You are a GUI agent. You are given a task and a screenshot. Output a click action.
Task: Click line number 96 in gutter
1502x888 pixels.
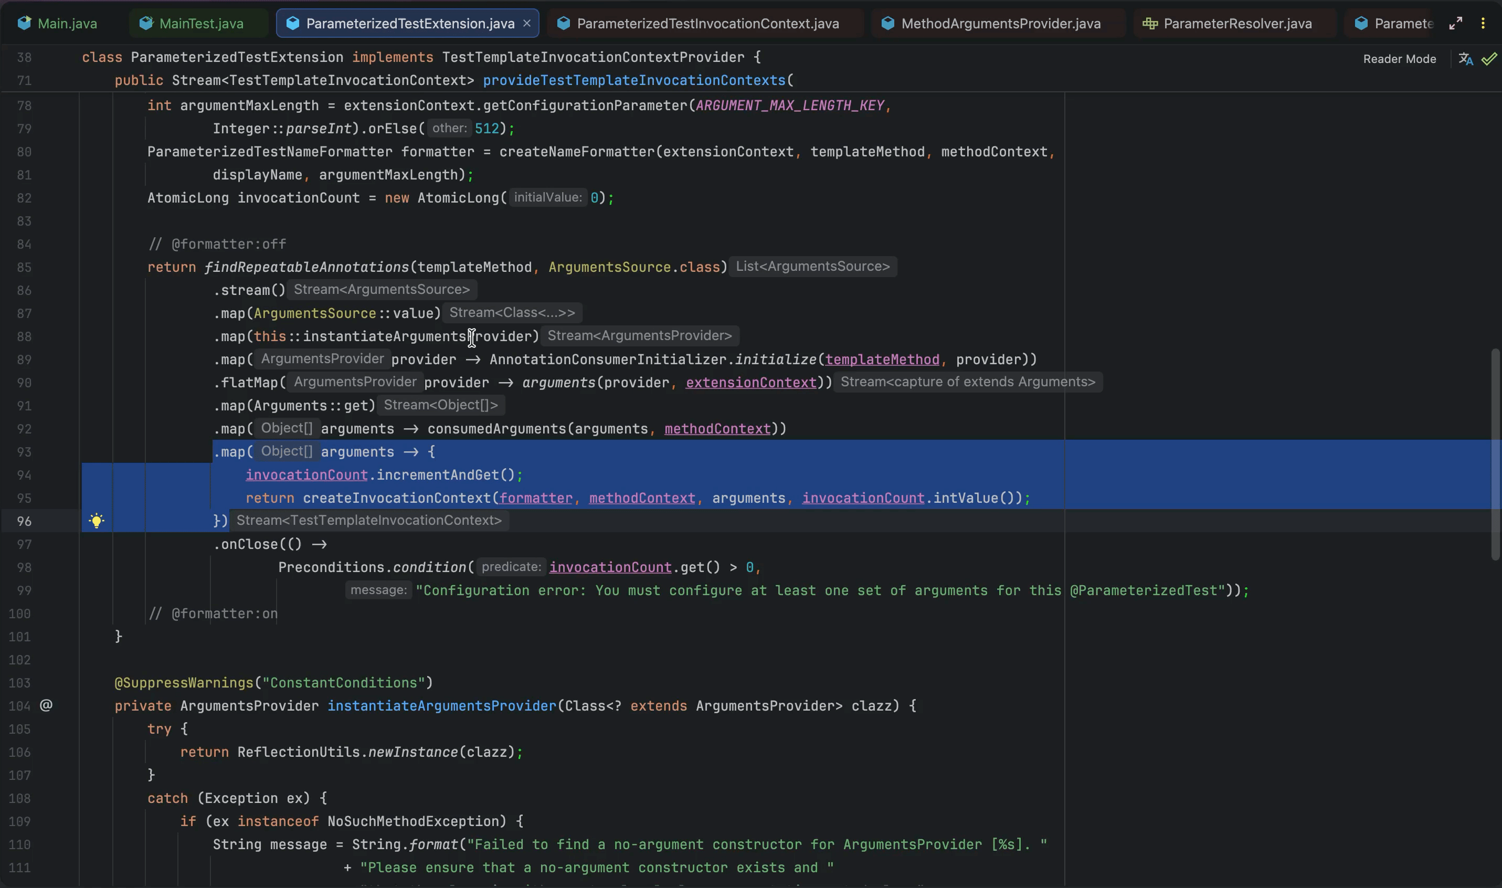(x=24, y=521)
